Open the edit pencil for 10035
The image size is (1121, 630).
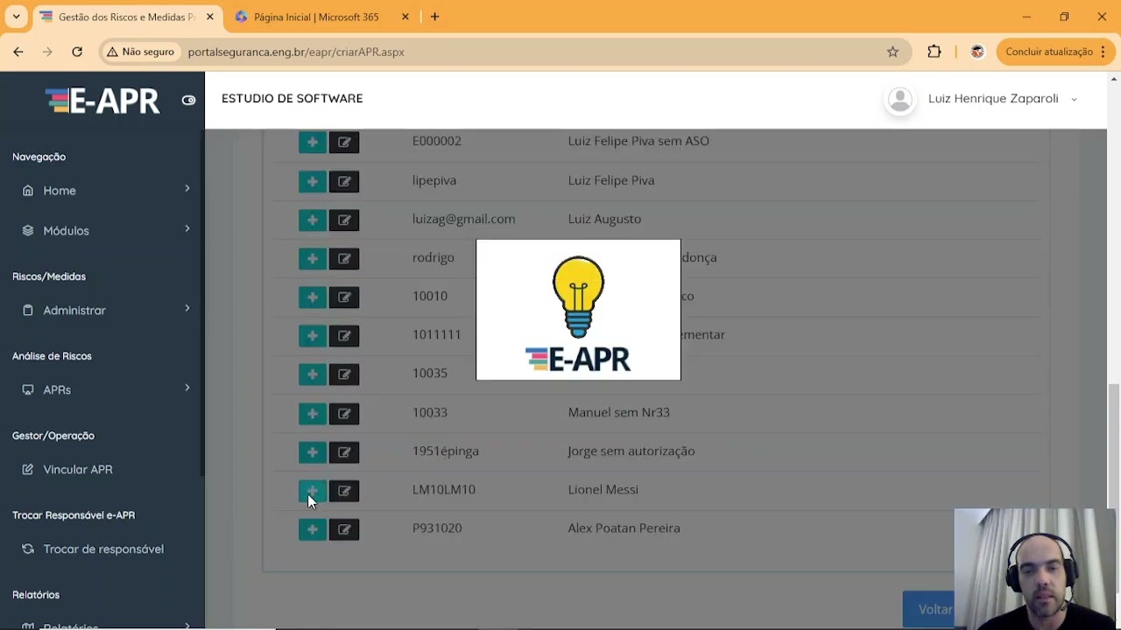tap(344, 374)
